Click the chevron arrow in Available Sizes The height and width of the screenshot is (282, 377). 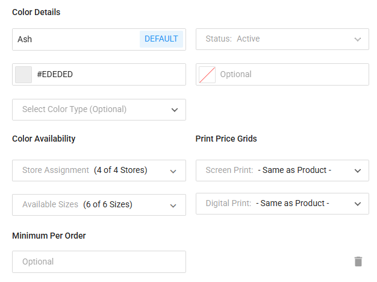coord(173,205)
